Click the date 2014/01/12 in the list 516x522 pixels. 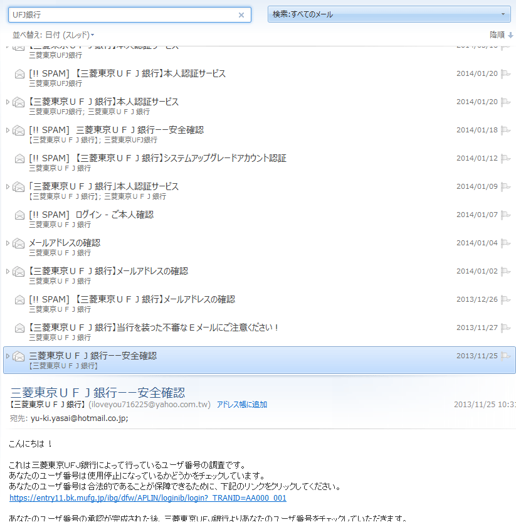477,159
